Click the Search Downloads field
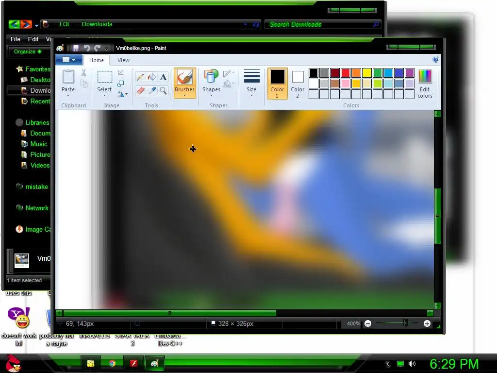The height and width of the screenshot is (373, 497). tap(323, 24)
